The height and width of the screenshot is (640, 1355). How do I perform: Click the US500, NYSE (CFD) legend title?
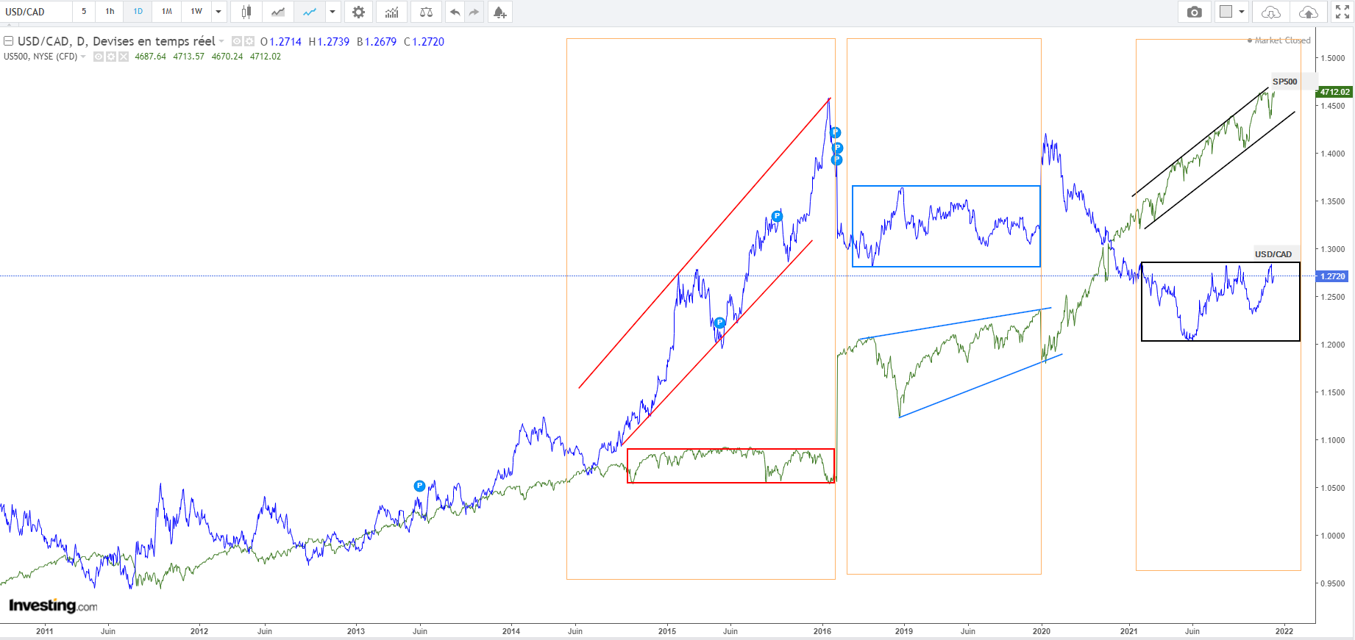click(x=40, y=57)
